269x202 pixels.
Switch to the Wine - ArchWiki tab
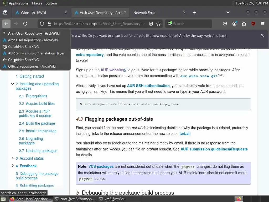tap(41, 13)
